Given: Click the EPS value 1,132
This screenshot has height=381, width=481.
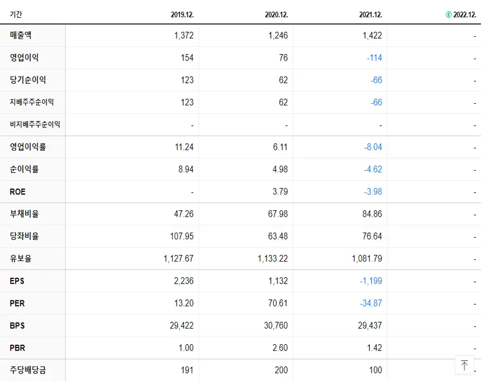Looking at the screenshot, I should (x=278, y=281).
